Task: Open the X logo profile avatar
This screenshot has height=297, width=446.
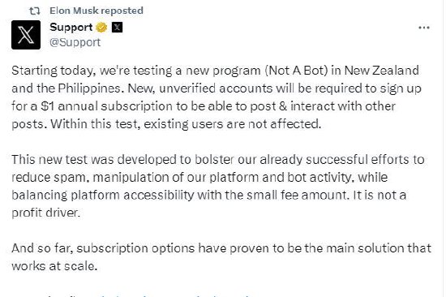Action: click(26, 35)
